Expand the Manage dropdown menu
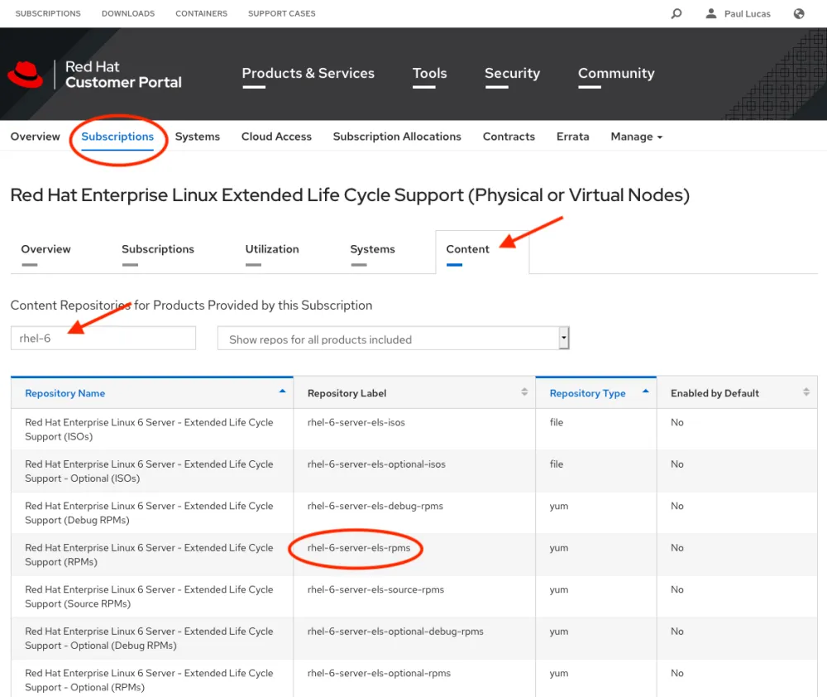This screenshot has height=697, width=827. coord(636,137)
